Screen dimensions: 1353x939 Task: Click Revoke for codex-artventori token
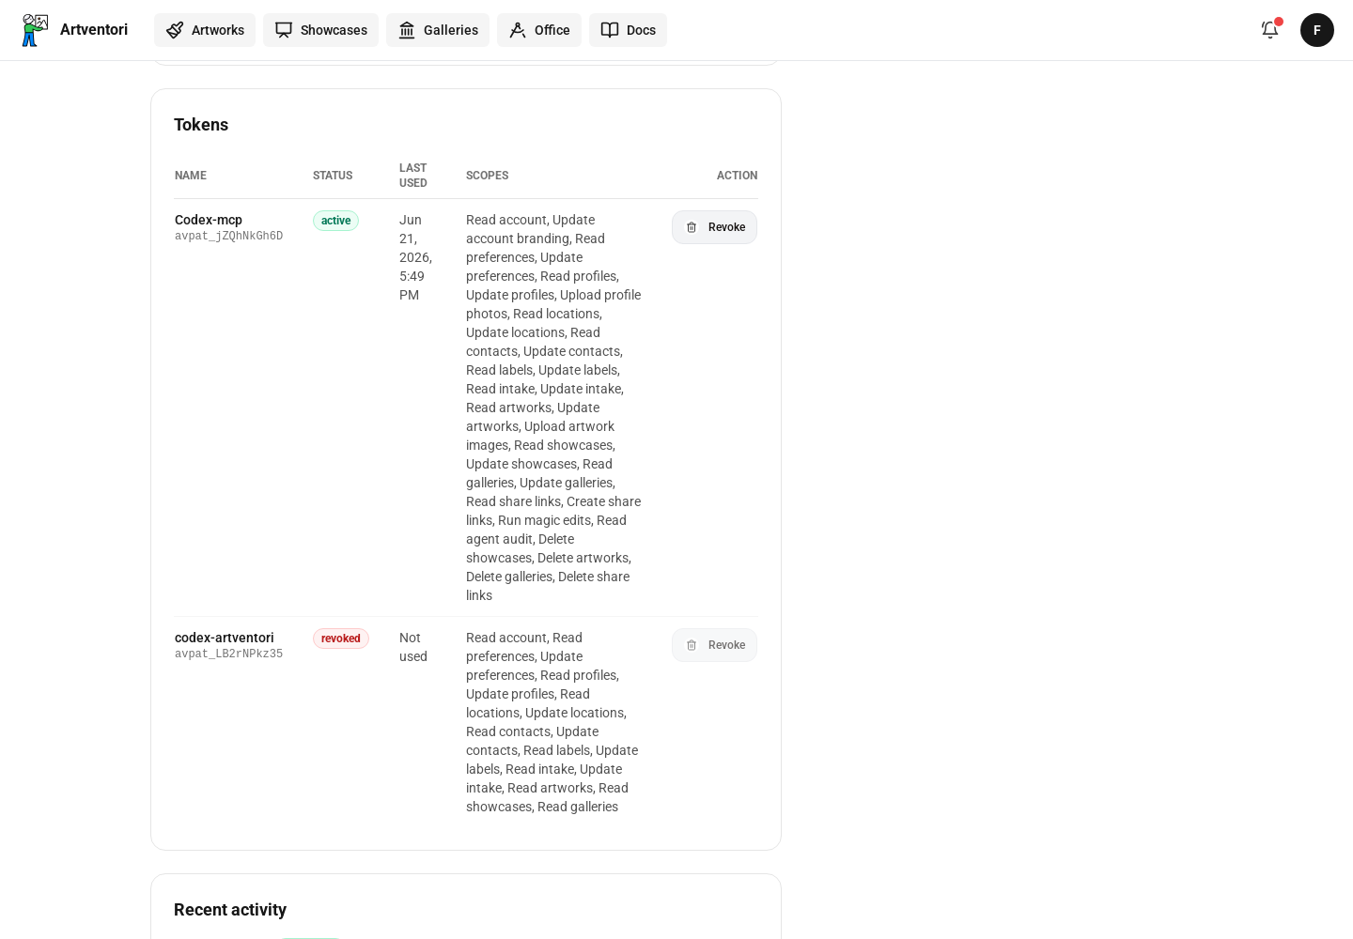[x=714, y=645]
